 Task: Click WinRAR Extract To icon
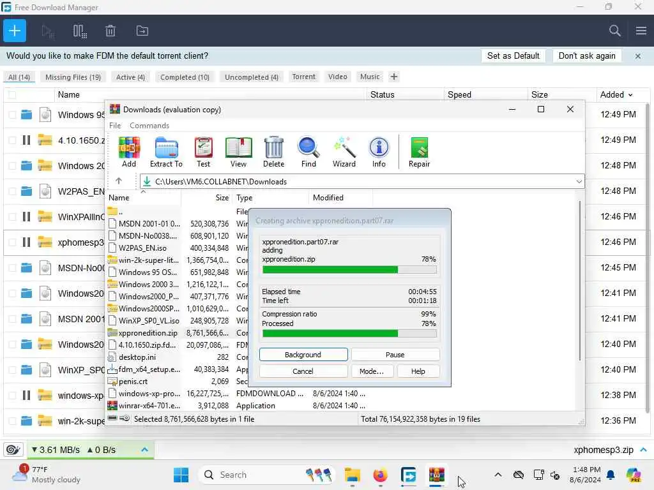(166, 152)
